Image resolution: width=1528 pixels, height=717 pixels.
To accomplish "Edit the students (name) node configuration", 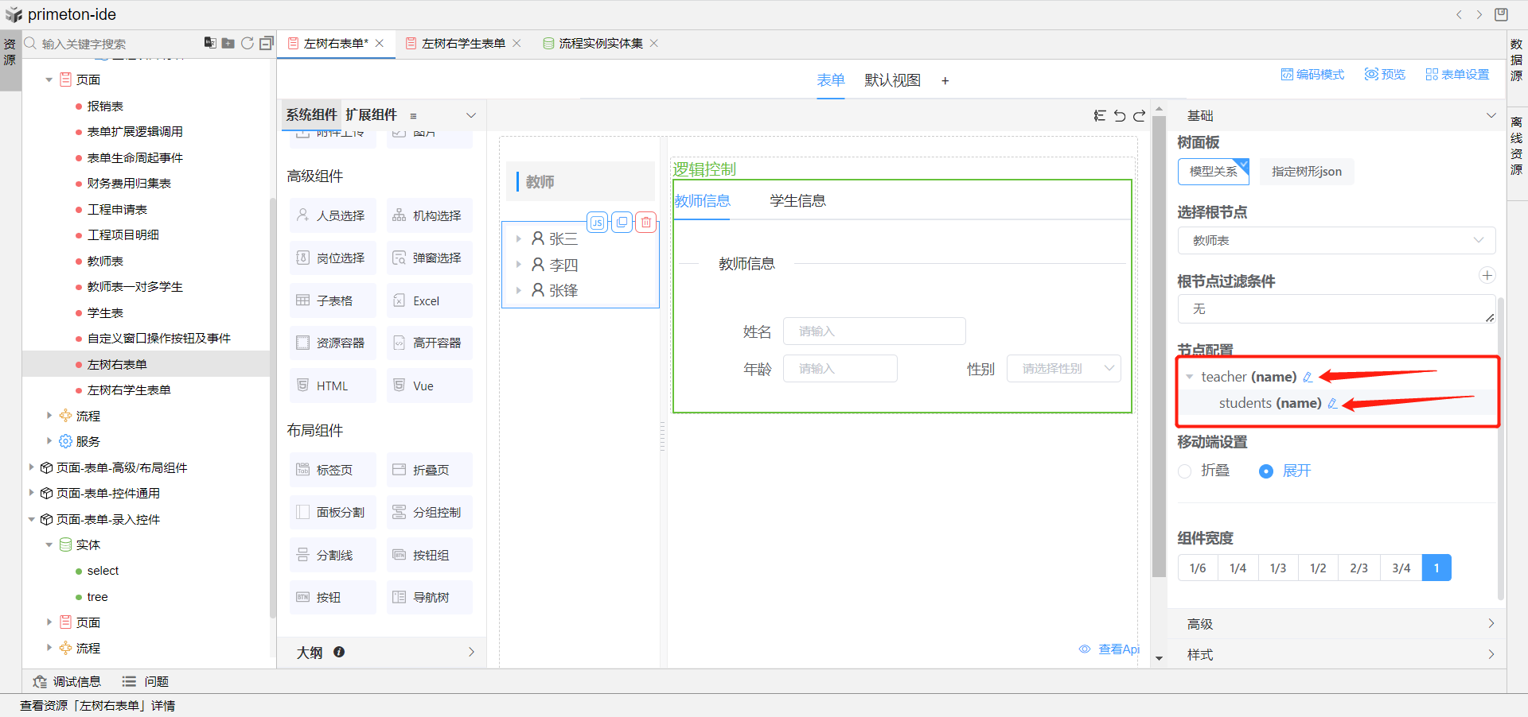I will [1332, 404].
